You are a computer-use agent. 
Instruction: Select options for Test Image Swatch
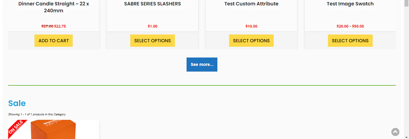pos(350,41)
